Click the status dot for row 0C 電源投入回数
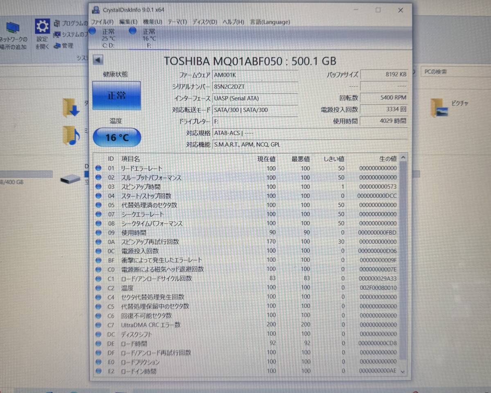This screenshot has height=393, width=491. tap(99, 251)
